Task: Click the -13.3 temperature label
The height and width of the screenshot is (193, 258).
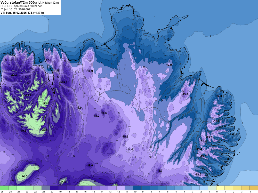Action: pyautogui.click(x=209, y=137)
